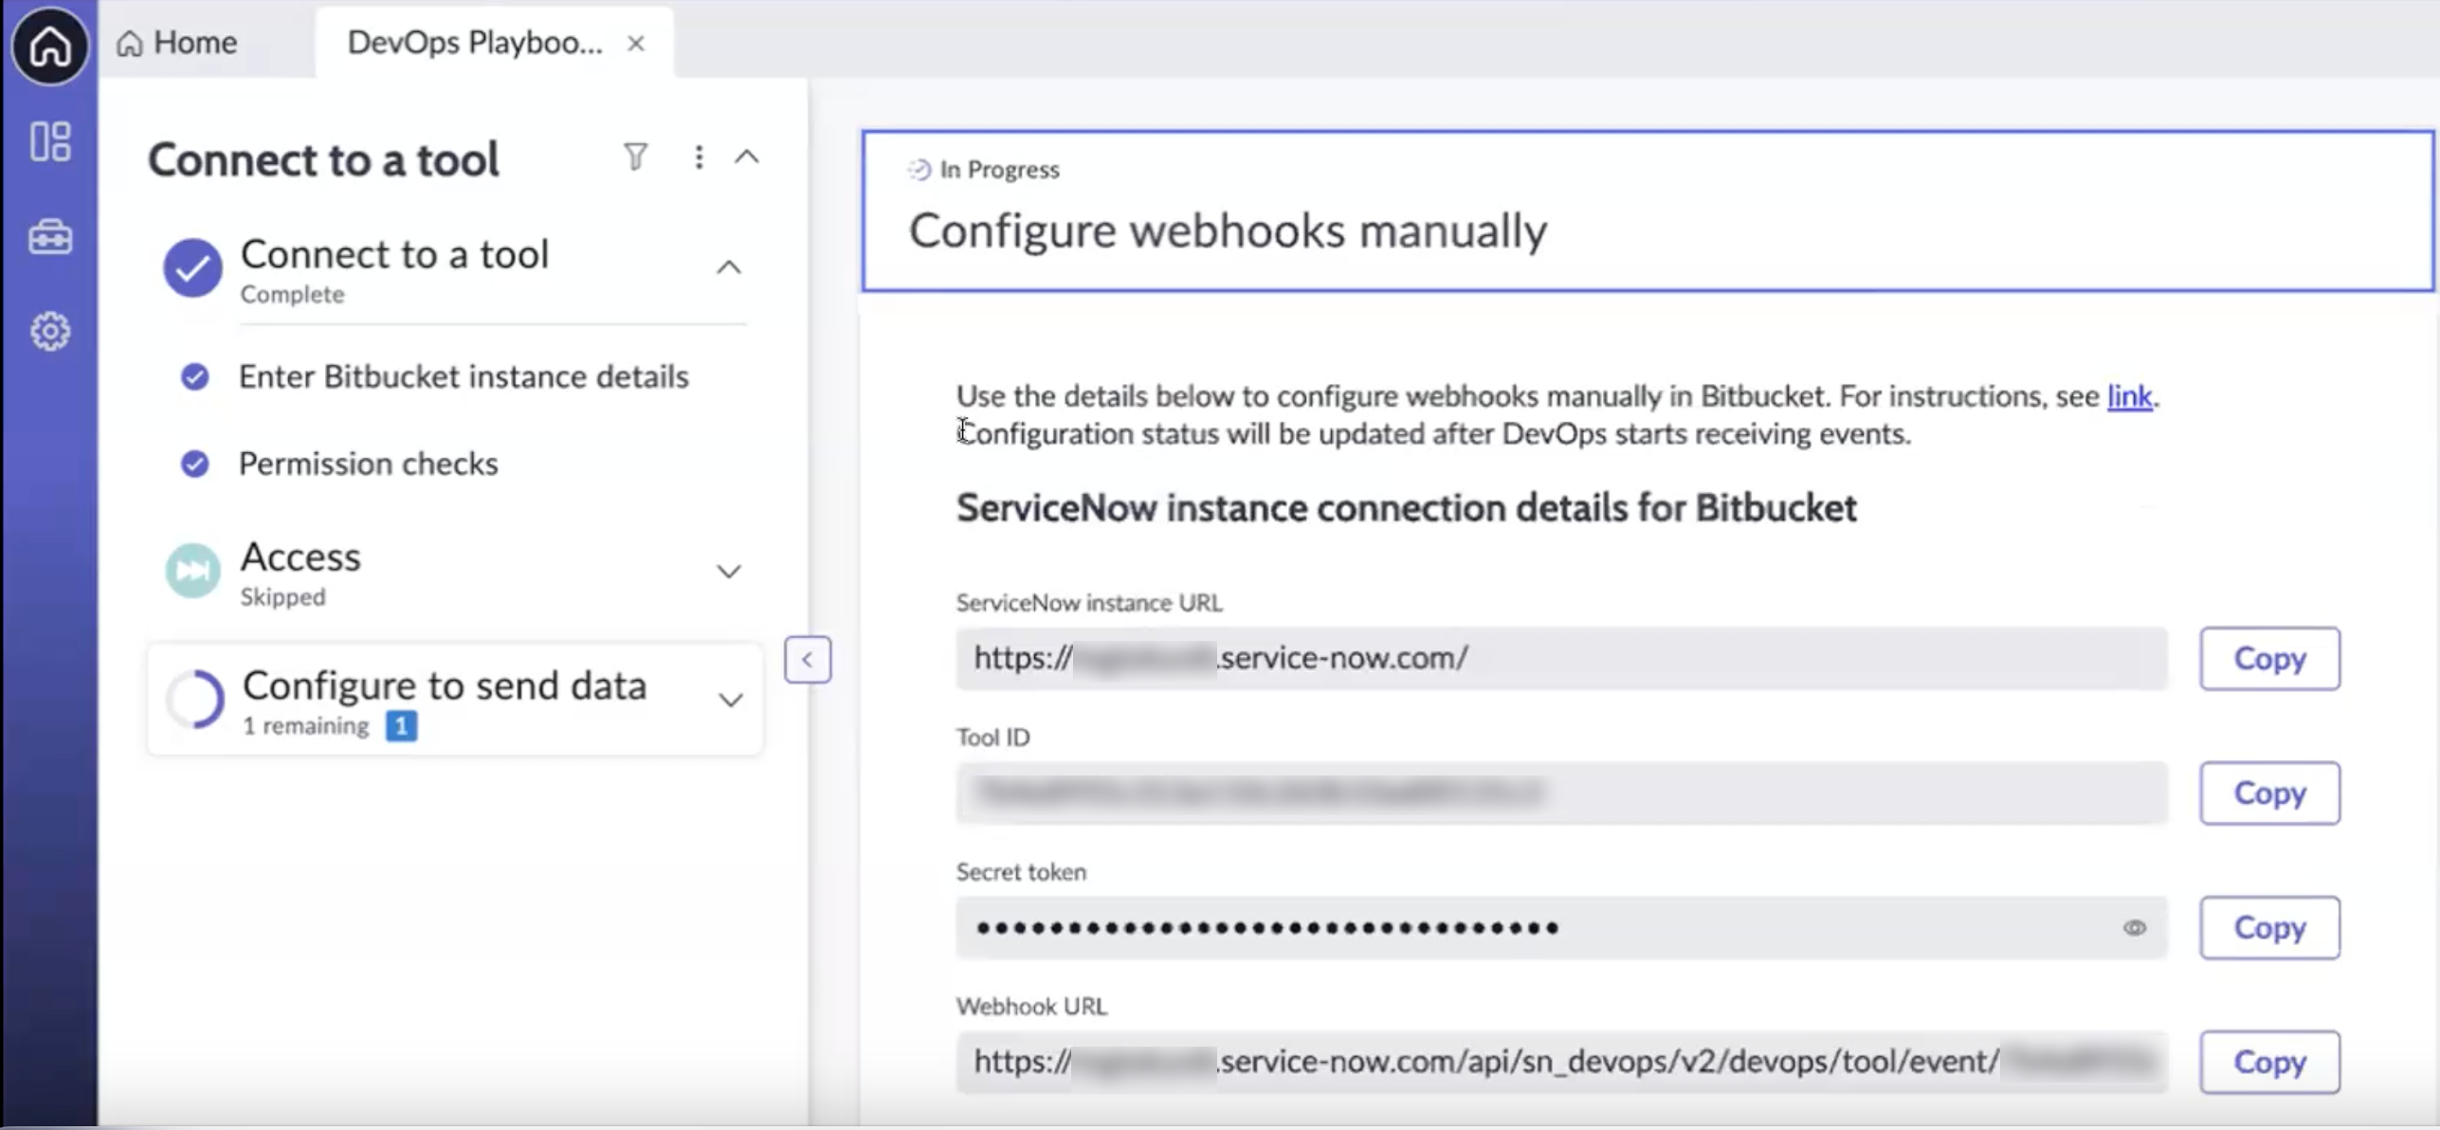The image size is (2440, 1130).
Task: Click the blue 1 remaining badge
Action: 401,727
